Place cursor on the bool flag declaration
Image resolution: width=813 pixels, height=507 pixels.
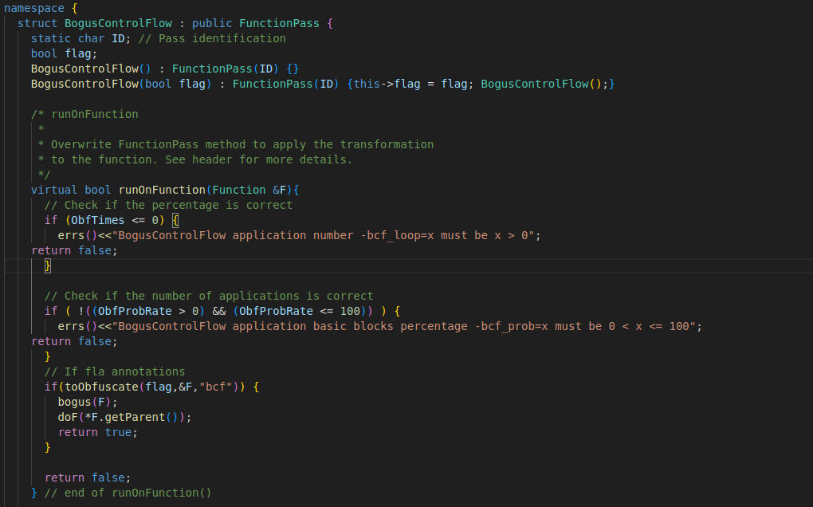(64, 53)
